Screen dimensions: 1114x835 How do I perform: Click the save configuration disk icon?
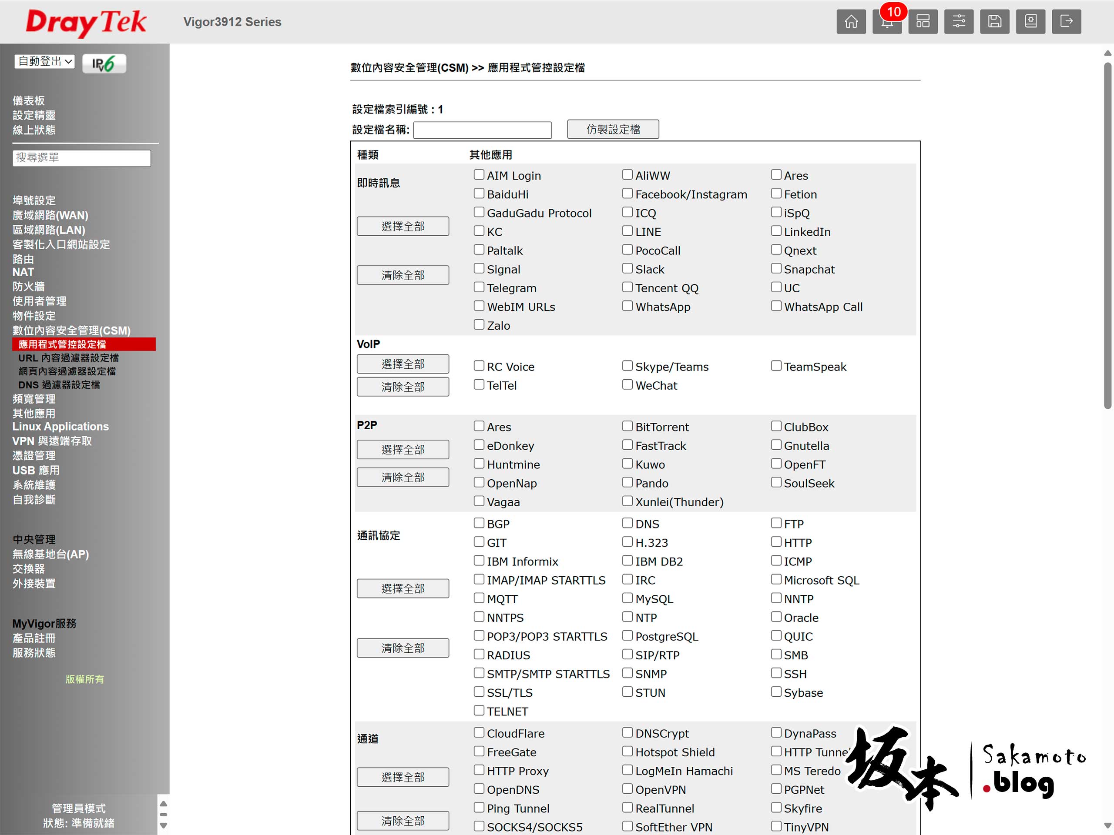pos(994,22)
